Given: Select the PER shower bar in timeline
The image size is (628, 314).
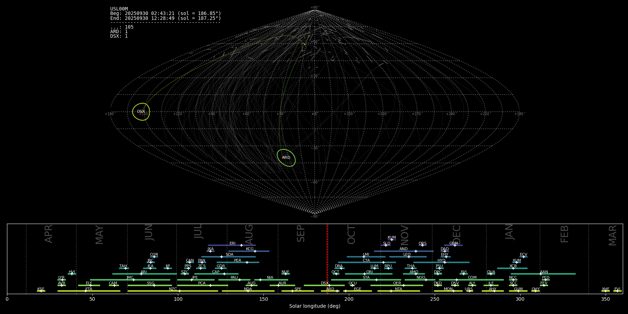Looking at the screenshot, I should click(238, 262).
